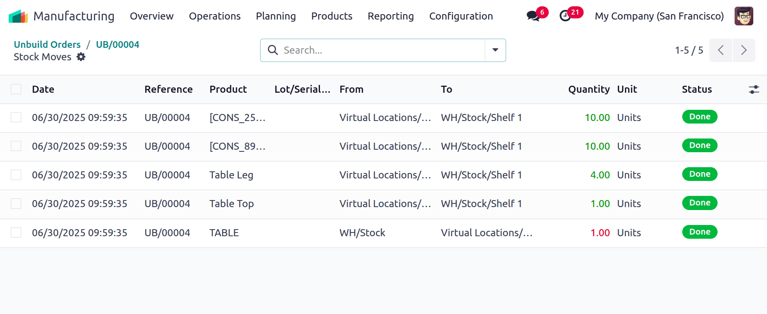Sort by the From column header
This screenshot has width=767, height=314.
point(351,89)
